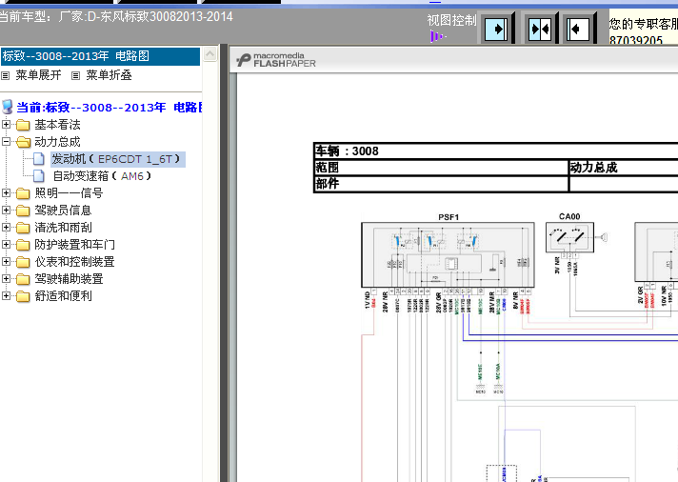Click the 菜单折叠 link
Screen dimensions: 678x482
coord(109,75)
